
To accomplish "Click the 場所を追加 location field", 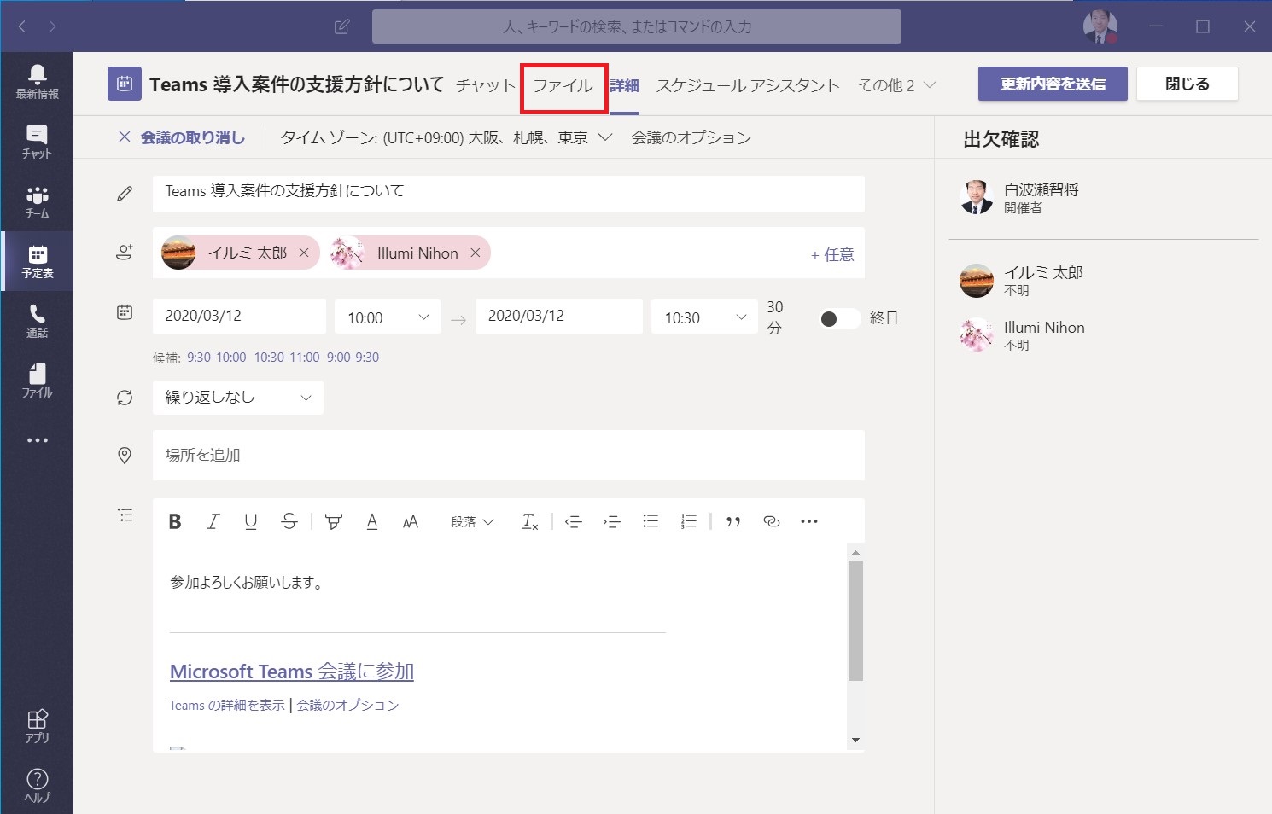I will [x=509, y=455].
